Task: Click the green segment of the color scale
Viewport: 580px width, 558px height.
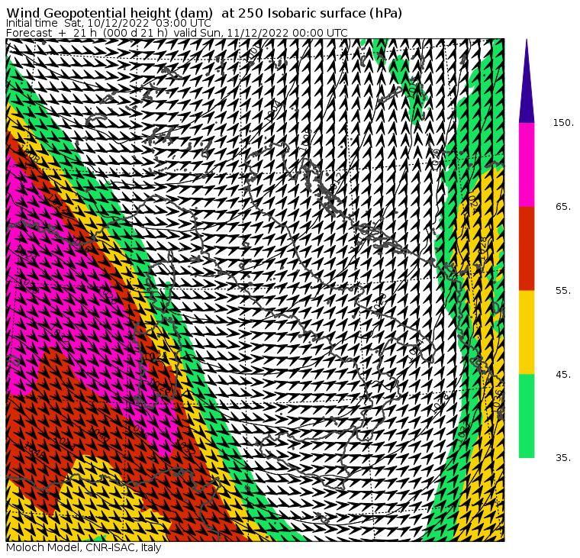Action: click(527, 416)
